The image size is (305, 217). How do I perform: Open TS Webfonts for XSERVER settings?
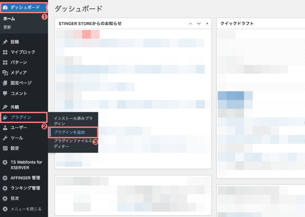coord(24,165)
